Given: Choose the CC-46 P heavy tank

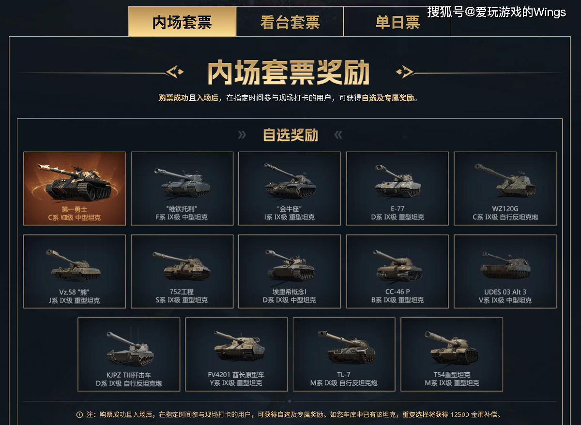Looking at the screenshot, I should (398, 272).
